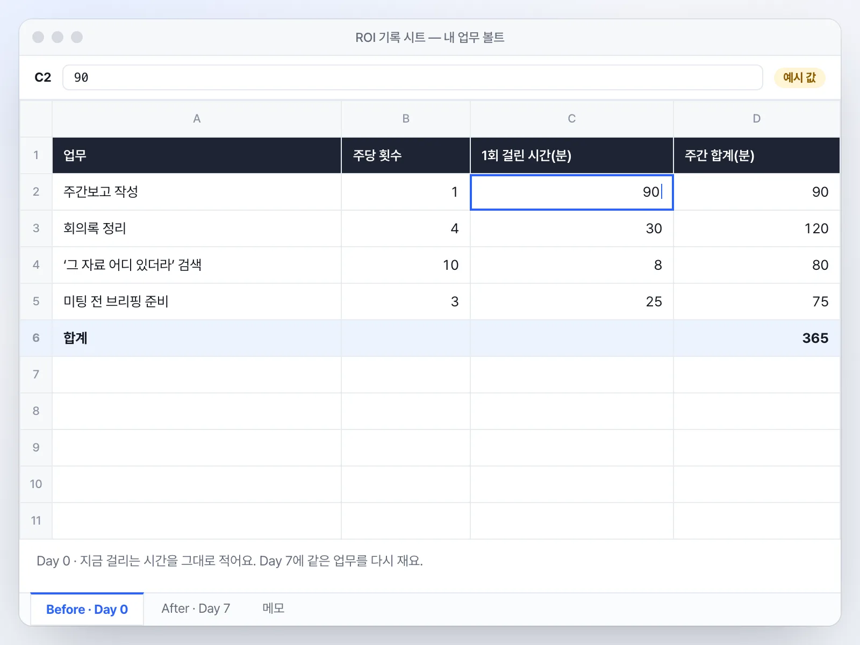Select the 회의록 정리 cell
This screenshot has height=645, width=860.
tap(197, 228)
